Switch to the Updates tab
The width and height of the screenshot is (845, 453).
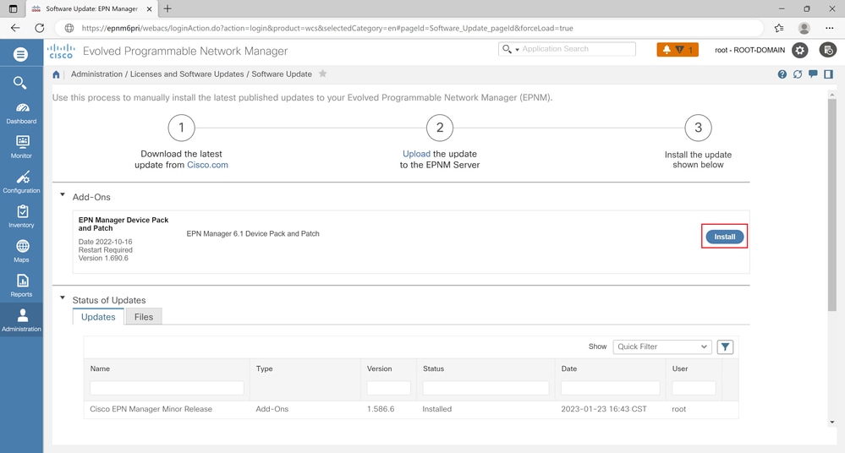point(98,317)
